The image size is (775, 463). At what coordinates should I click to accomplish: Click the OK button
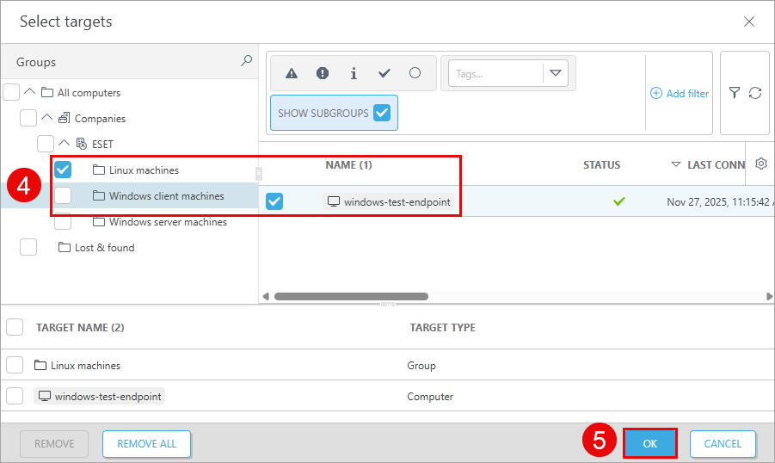pos(649,443)
